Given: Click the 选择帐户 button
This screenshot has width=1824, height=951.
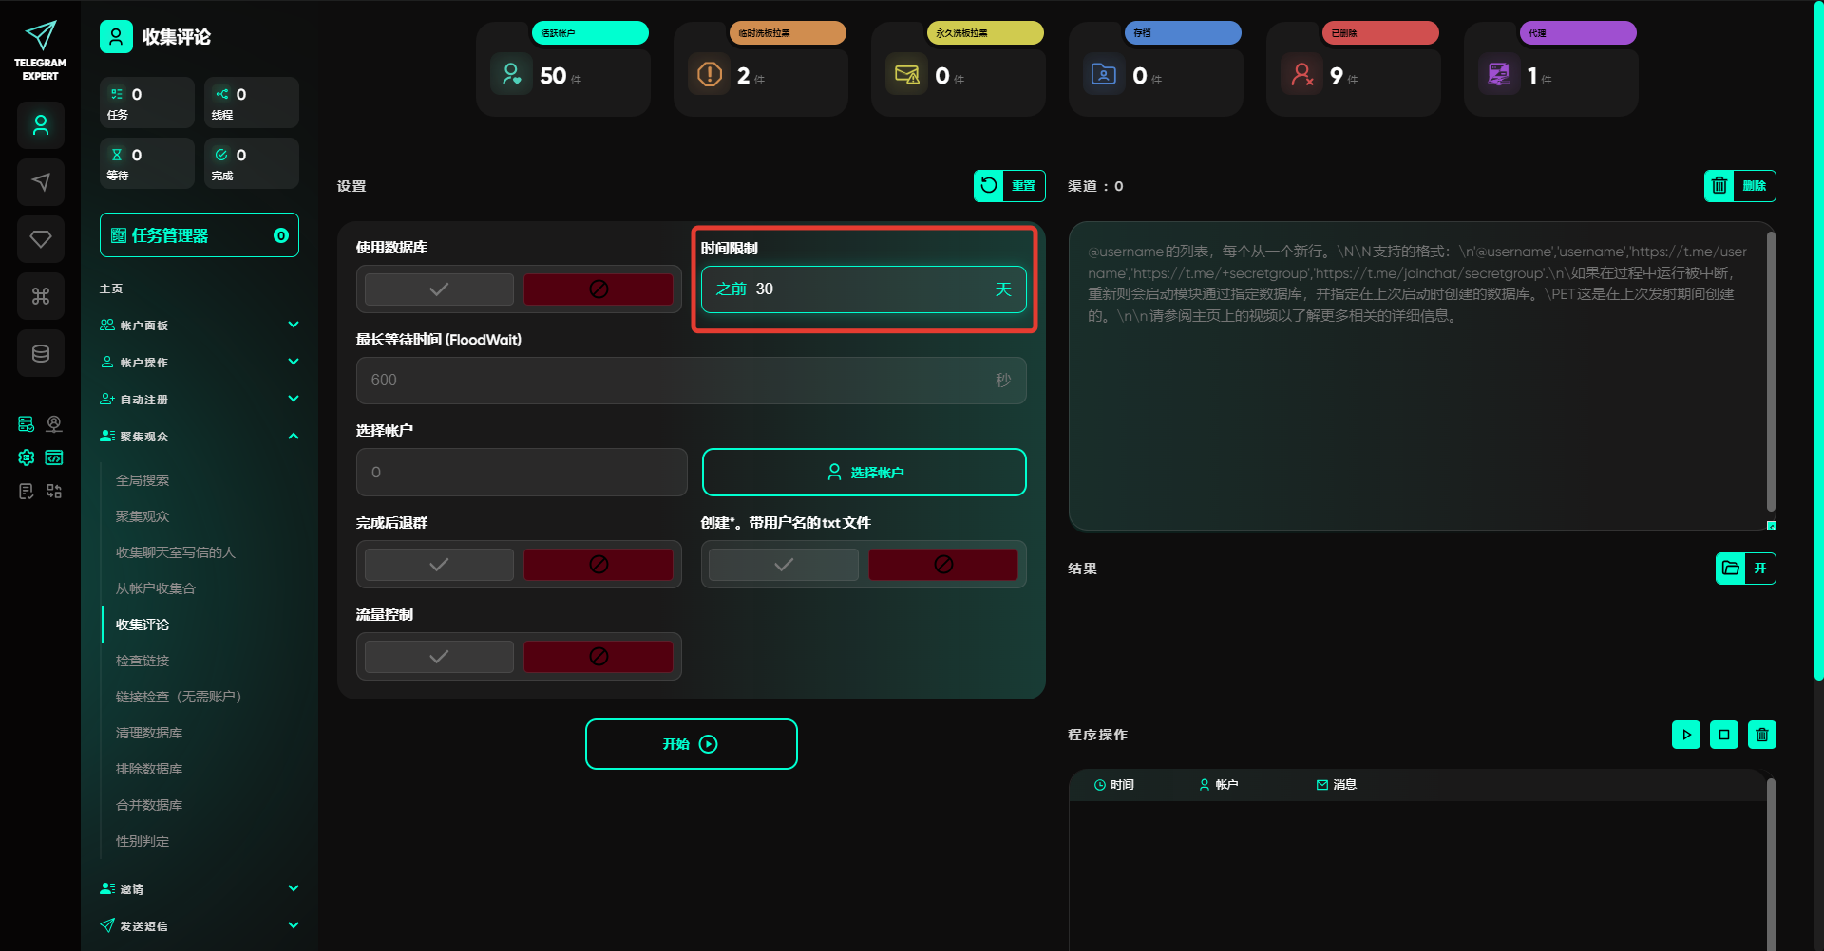Looking at the screenshot, I should (864, 473).
